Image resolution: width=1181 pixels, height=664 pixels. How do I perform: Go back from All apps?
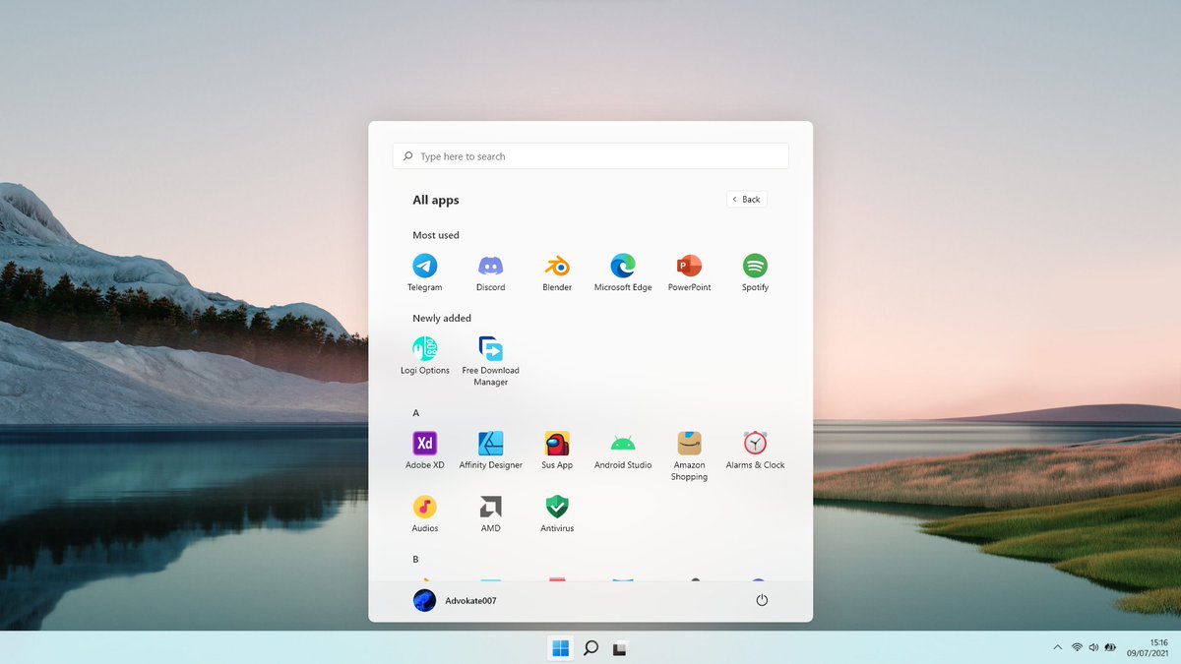point(747,199)
